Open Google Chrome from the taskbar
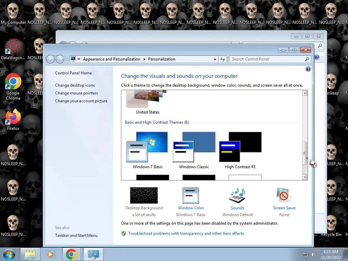Viewport: 348px width, 261px height. tap(71, 254)
